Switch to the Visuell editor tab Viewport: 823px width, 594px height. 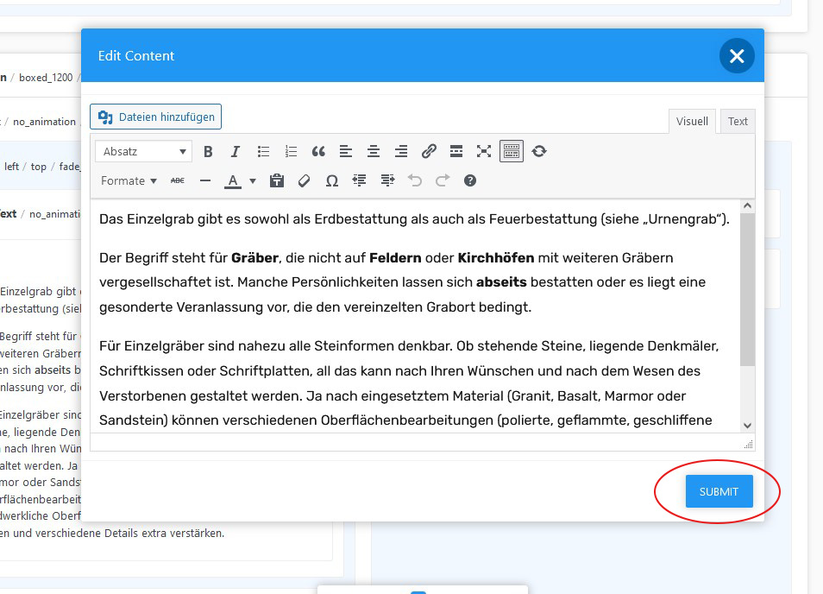(692, 122)
